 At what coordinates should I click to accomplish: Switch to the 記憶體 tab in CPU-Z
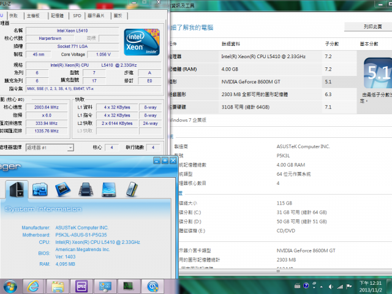(57, 15)
